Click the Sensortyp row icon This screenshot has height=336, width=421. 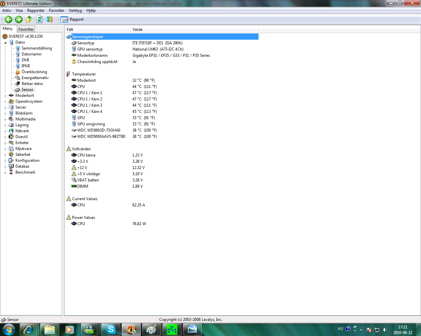coord(74,43)
